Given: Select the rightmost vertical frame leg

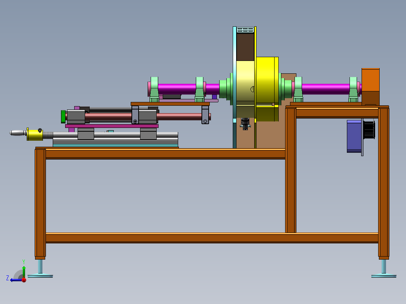Looking at the screenshot, I should click(384, 183).
